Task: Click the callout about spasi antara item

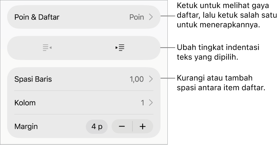Action: tap(221, 83)
